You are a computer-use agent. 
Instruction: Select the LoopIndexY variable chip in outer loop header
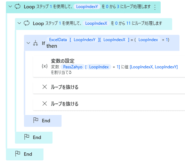(87, 7)
